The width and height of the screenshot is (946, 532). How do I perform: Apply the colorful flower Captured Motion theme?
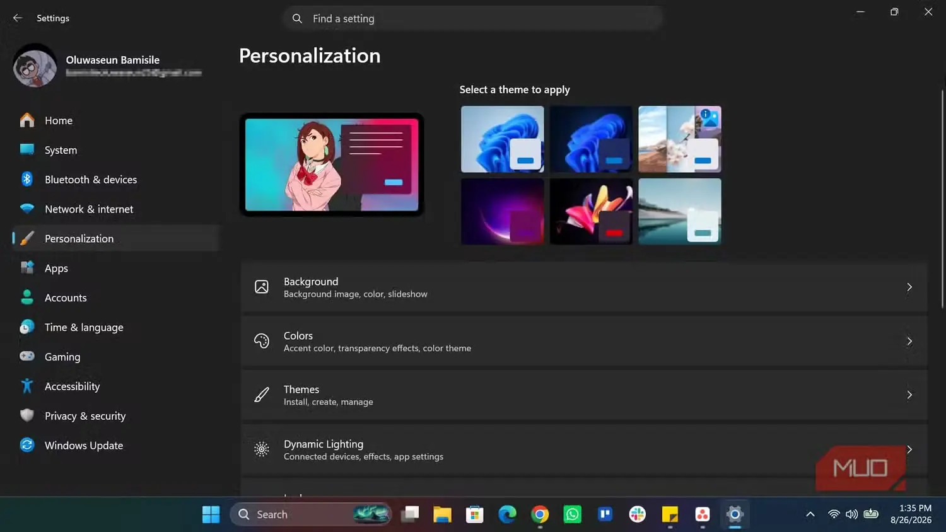(x=591, y=211)
